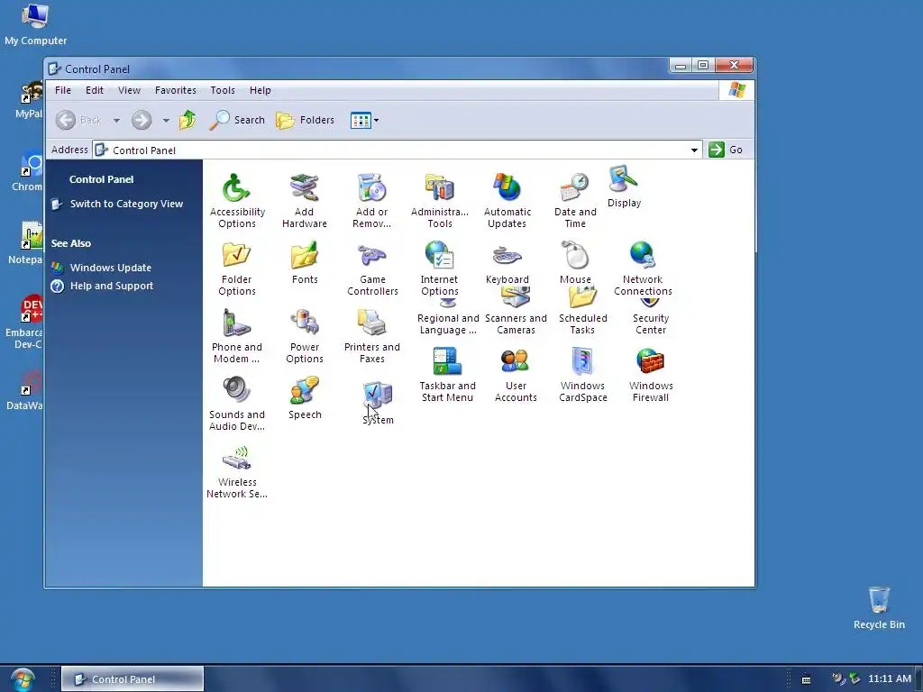This screenshot has height=692, width=923.
Task: Open the View menu
Action: coord(129,90)
